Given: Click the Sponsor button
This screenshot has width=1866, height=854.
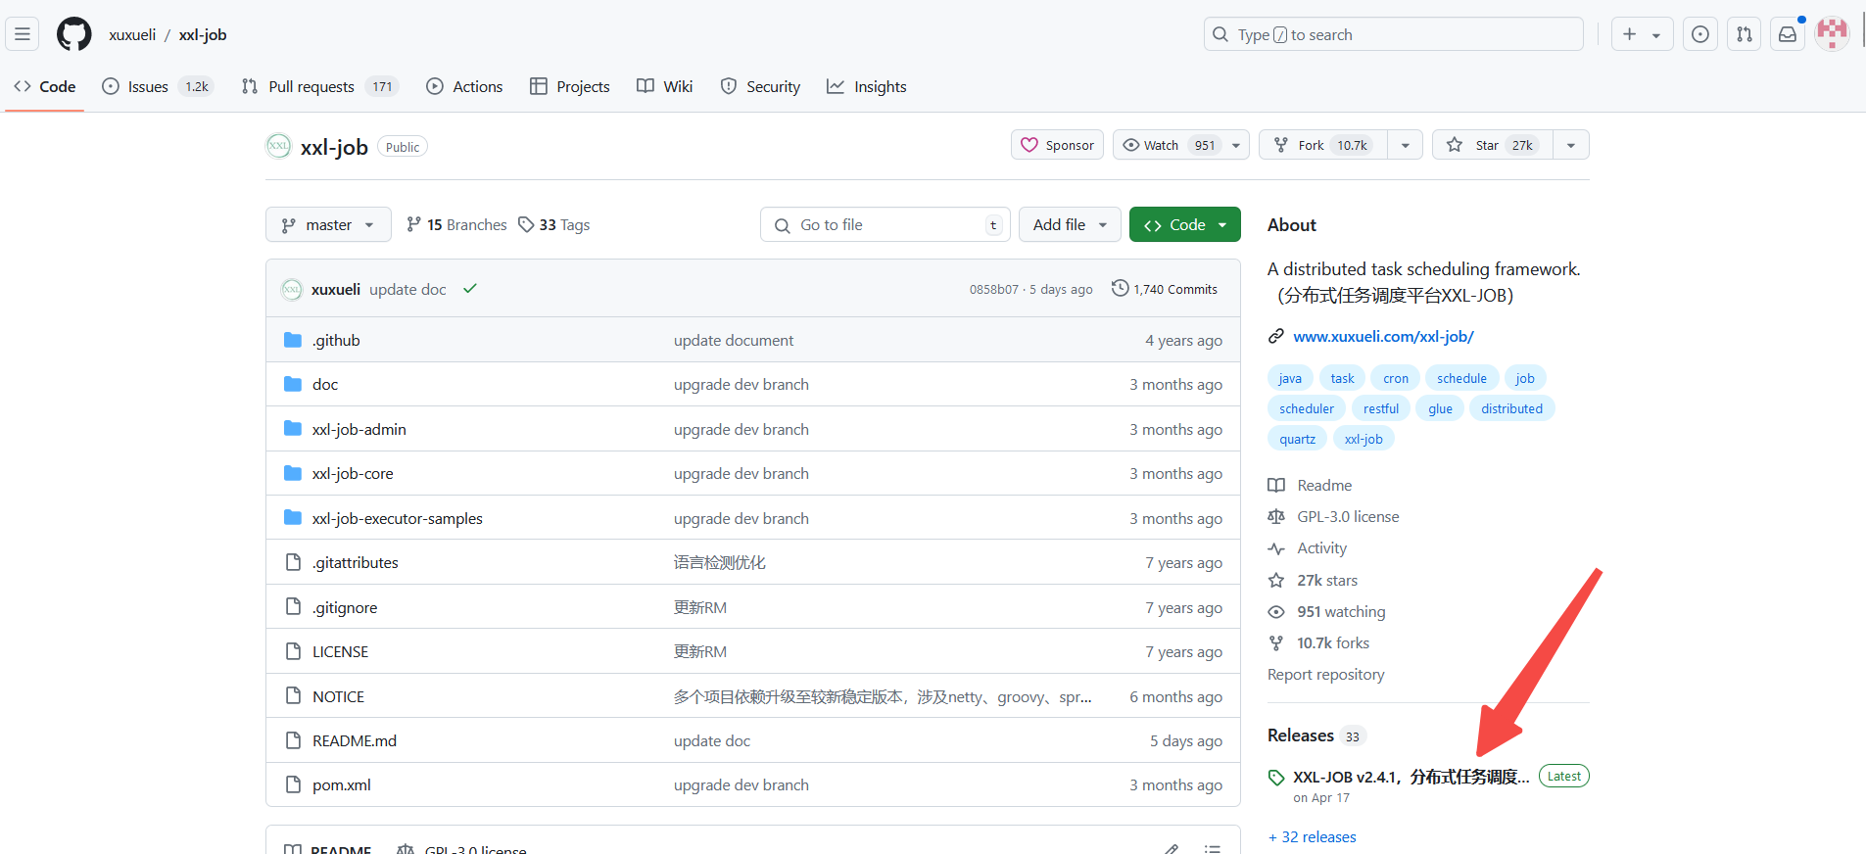Looking at the screenshot, I should point(1058,145).
